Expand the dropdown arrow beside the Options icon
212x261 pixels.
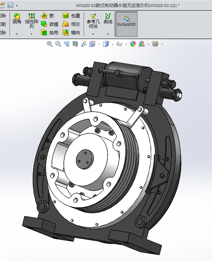point(17,6)
